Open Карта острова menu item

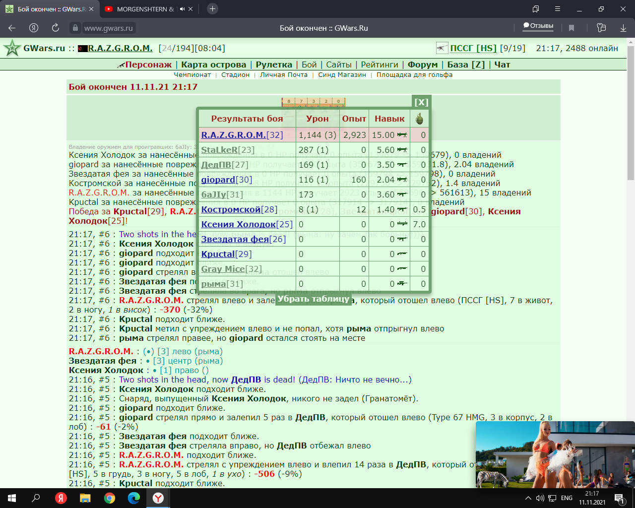[x=213, y=64]
